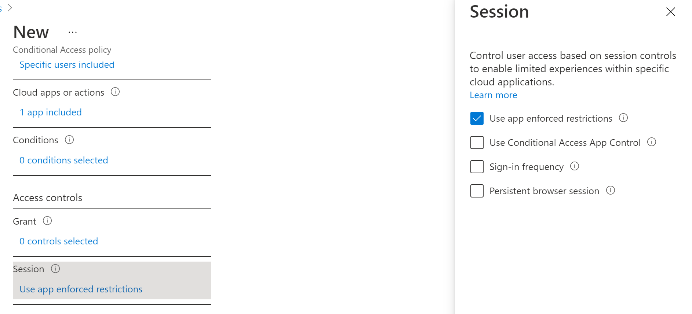Enable Use Conditional Access App Control
The image size is (692, 314).
(x=477, y=143)
